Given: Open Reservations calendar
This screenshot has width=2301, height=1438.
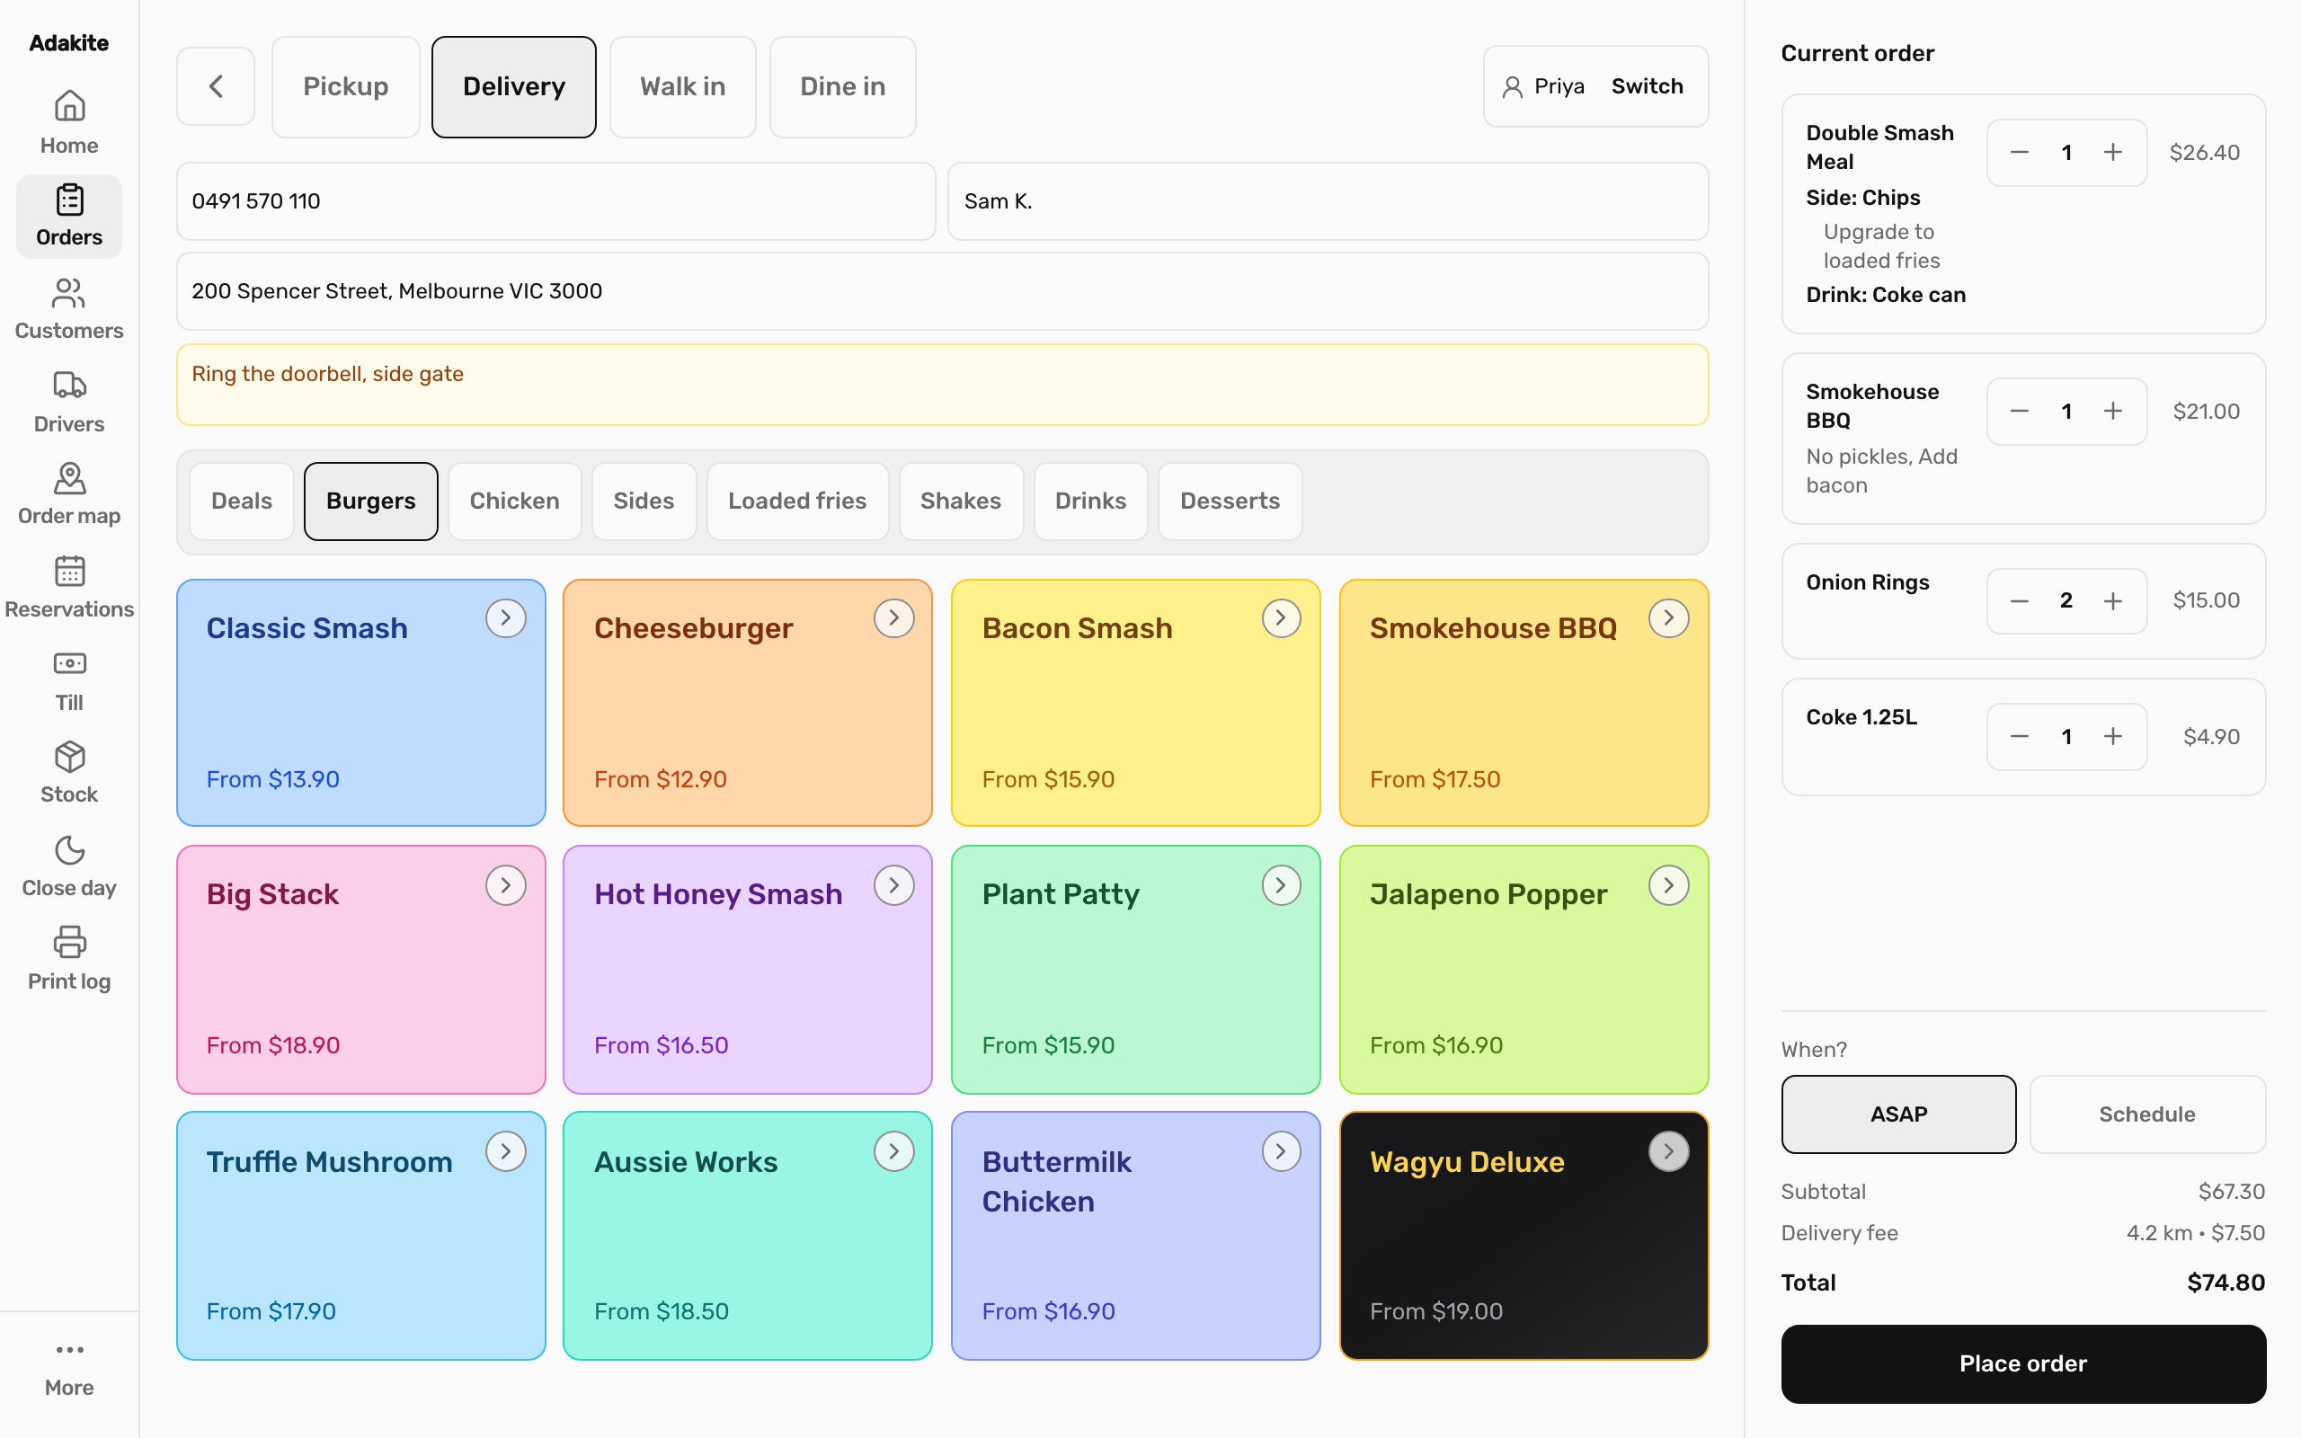Looking at the screenshot, I should 68,588.
